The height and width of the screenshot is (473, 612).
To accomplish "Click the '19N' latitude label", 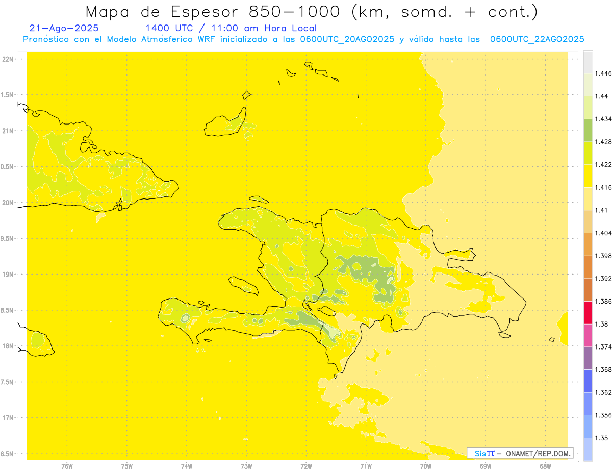I will click(x=8, y=275).
